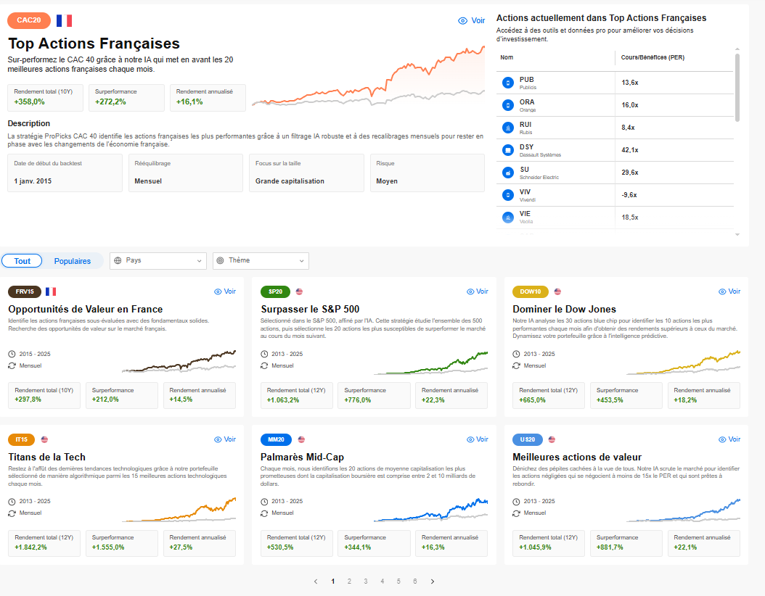Viewport: 765px width, 596px height.
Task: Select the Tout tab
Action: click(22, 261)
